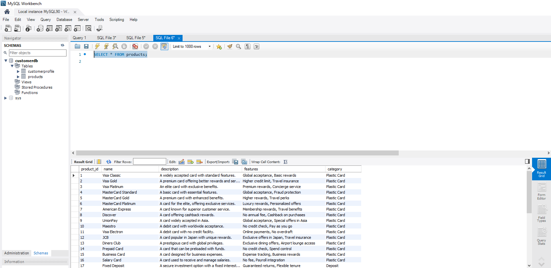
Task: Open the object inspector for selected object
Action: coord(29,29)
